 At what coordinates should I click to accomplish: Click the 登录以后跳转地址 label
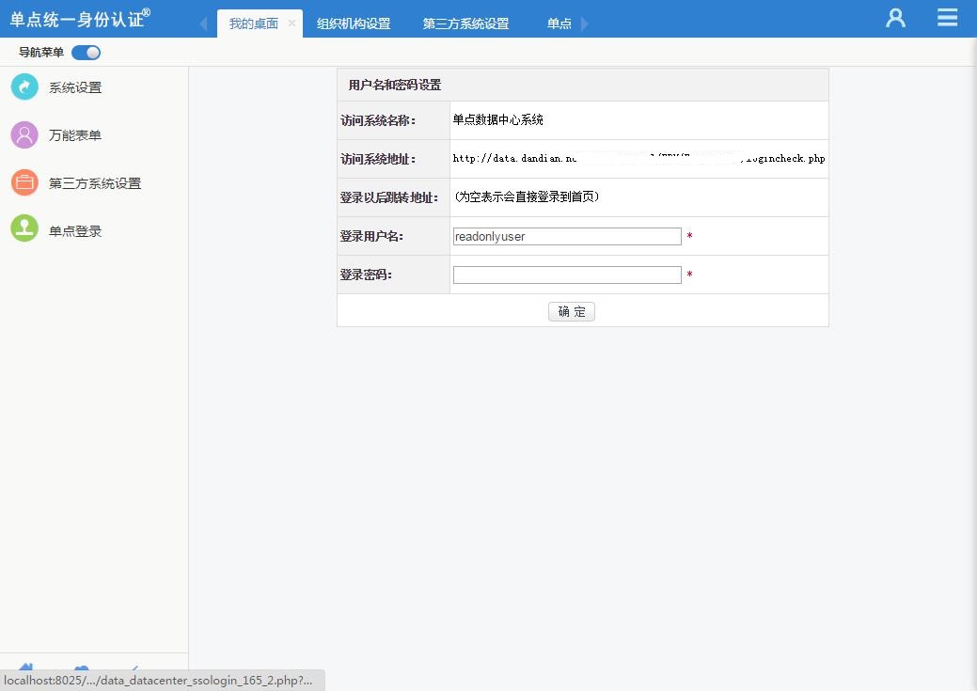(388, 197)
